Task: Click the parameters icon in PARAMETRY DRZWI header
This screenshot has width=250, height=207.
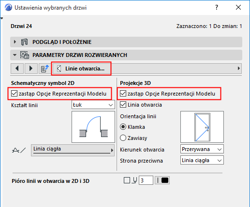Action: (x=25, y=55)
